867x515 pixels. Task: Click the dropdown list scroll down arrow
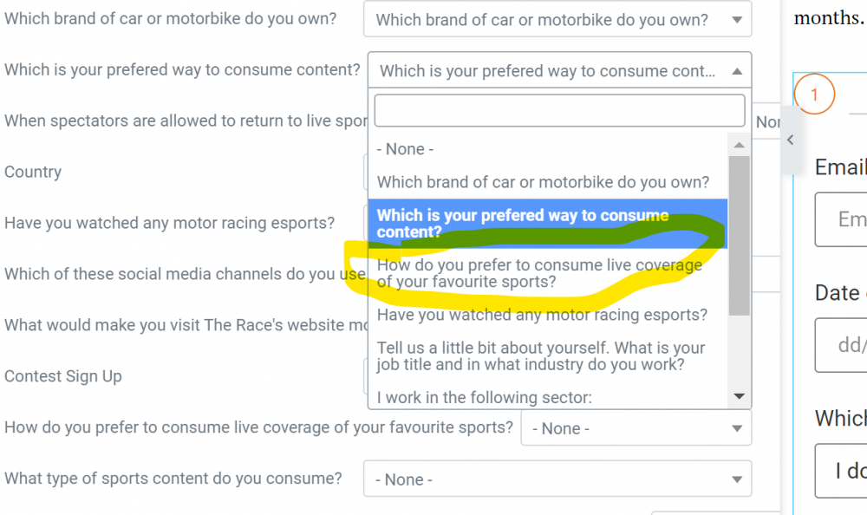pos(739,396)
